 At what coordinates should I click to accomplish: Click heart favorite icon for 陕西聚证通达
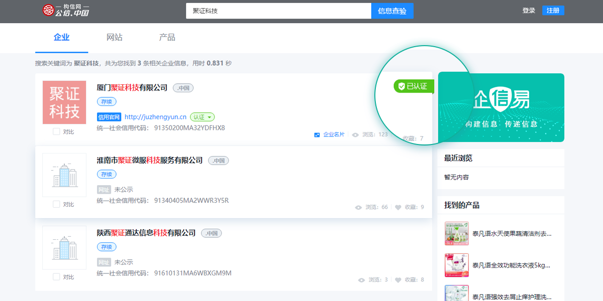tap(398, 280)
